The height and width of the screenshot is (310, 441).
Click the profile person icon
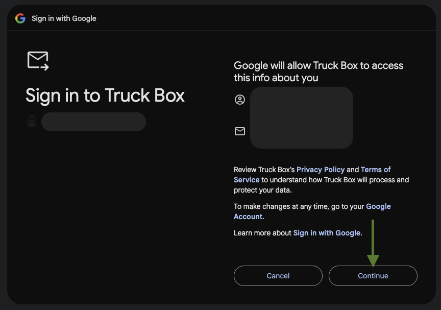pyautogui.click(x=240, y=100)
